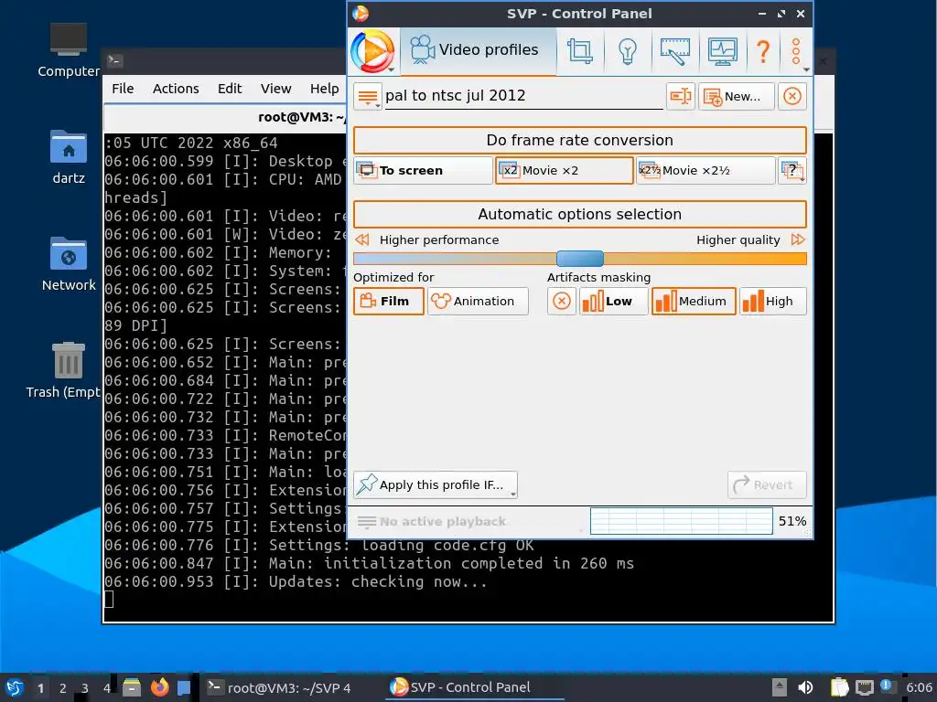The height and width of the screenshot is (702, 937).
Task: Click the clipboard tray icon
Action: pos(839,687)
